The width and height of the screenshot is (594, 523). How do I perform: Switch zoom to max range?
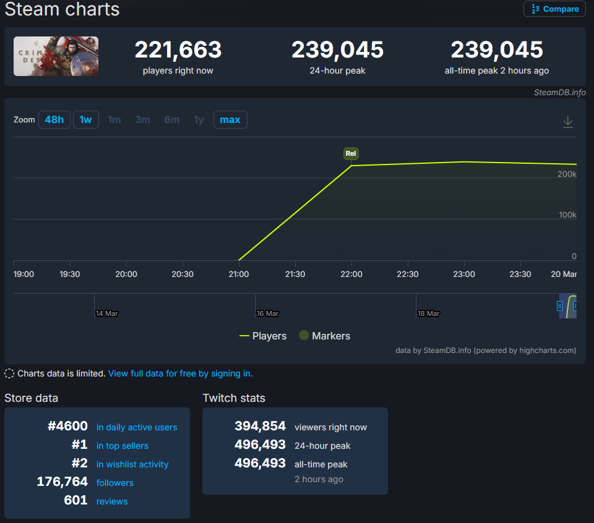point(230,119)
